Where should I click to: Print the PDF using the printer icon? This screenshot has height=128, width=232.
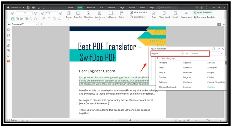pos(33,7)
